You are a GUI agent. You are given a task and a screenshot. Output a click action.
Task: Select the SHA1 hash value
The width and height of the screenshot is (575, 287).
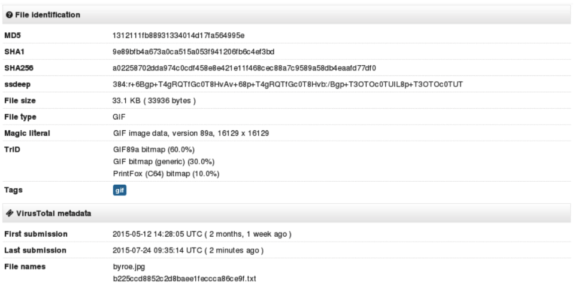tap(193, 52)
